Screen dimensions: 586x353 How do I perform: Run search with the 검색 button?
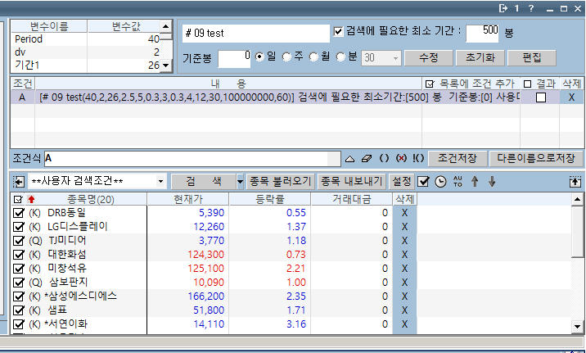(x=204, y=182)
